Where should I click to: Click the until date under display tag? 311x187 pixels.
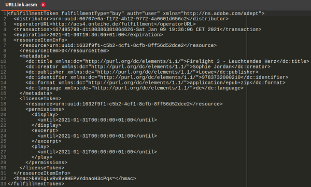point(95,120)
